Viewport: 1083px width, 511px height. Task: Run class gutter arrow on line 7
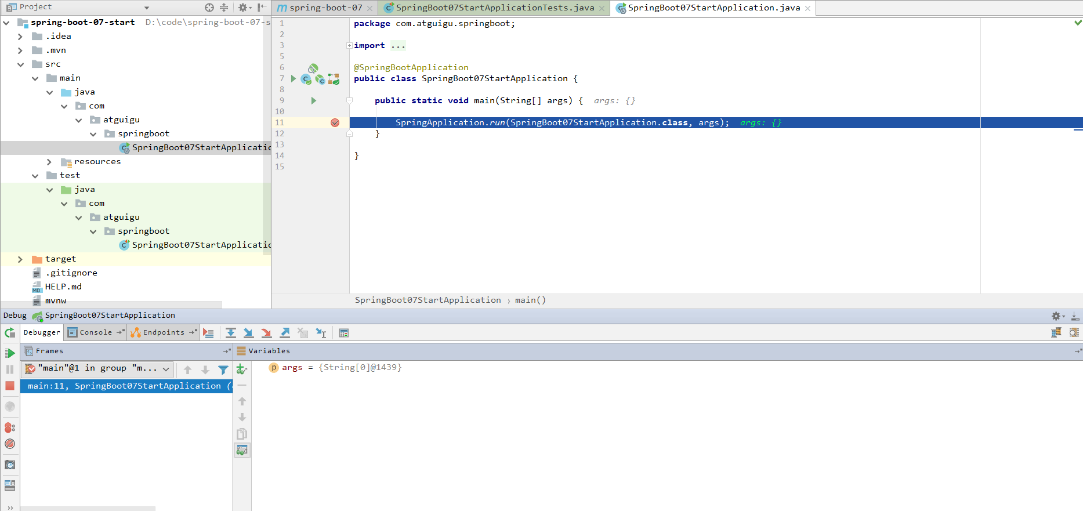[293, 78]
